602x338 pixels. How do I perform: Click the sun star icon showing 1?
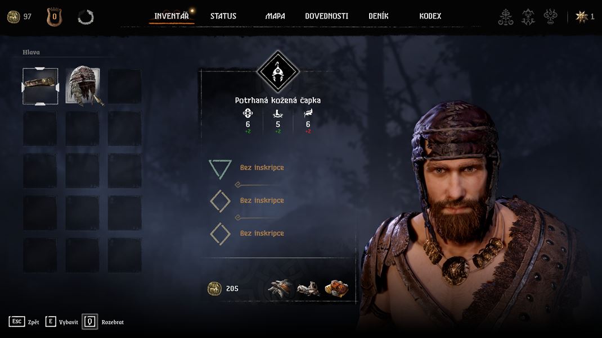[581, 16]
